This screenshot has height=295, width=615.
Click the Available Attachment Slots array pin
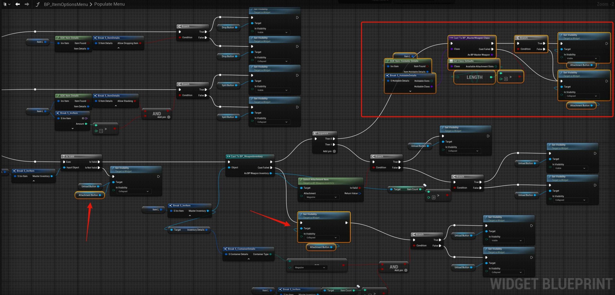[x=496, y=67]
